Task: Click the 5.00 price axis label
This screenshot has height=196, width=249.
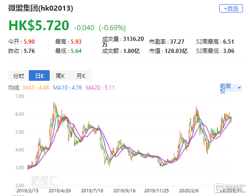Action: (x=20, y=132)
